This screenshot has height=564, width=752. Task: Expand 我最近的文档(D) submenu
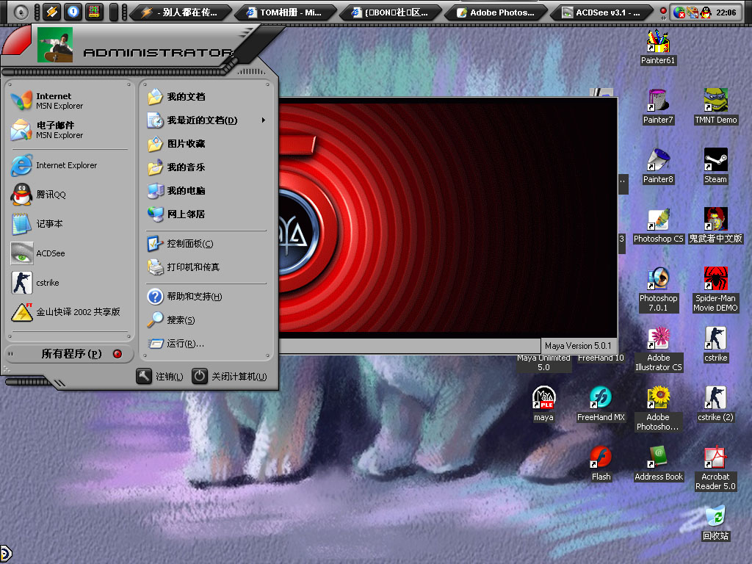coord(206,120)
